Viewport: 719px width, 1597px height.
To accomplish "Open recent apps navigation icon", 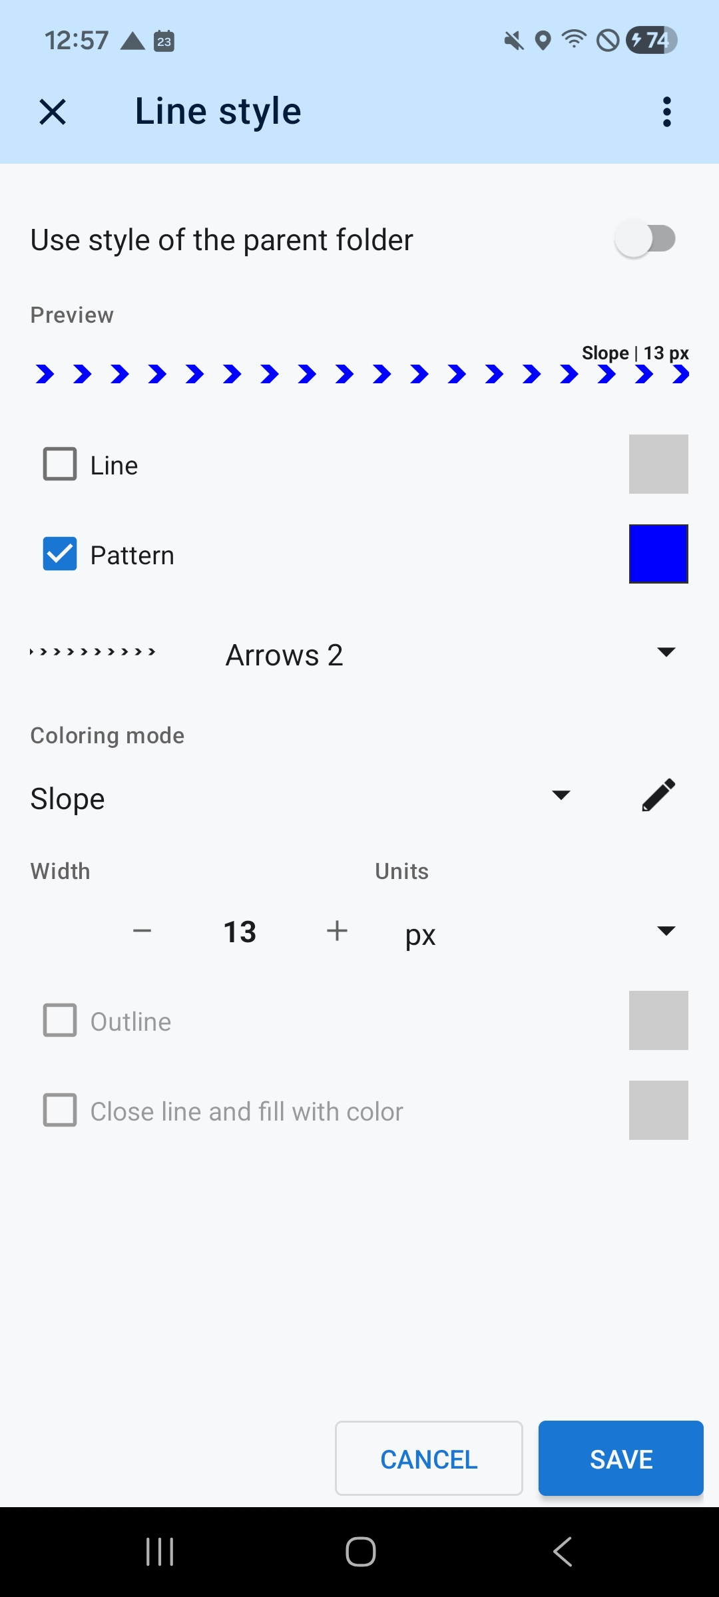I will tap(160, 1552).
